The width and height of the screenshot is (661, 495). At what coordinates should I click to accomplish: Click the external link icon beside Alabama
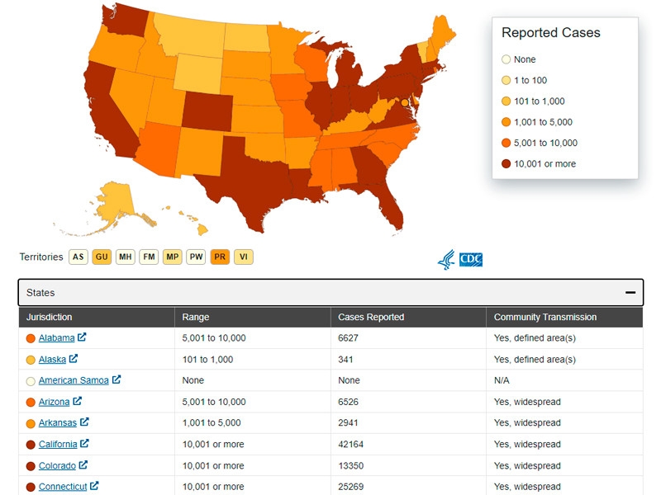pyautogui.click(x=83, y=337)
